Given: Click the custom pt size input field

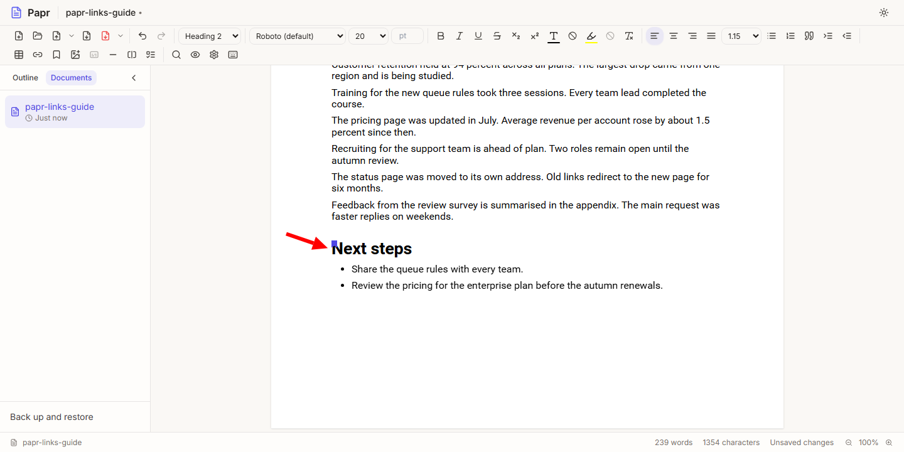Looking at the screenshot, I should pos(407,36).
